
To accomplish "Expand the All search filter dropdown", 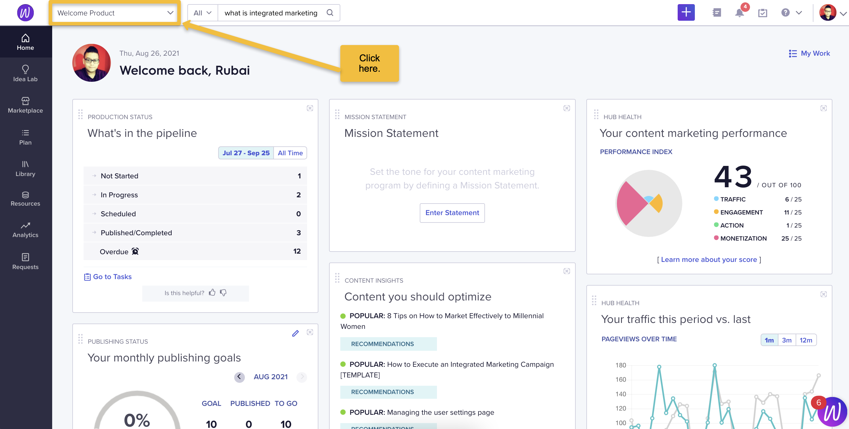I will point(202,13).
